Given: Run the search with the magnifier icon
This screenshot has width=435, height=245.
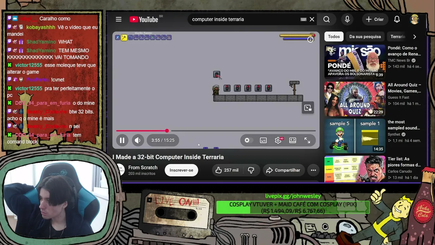Looking at the screenshot, I should click(327, 19).
